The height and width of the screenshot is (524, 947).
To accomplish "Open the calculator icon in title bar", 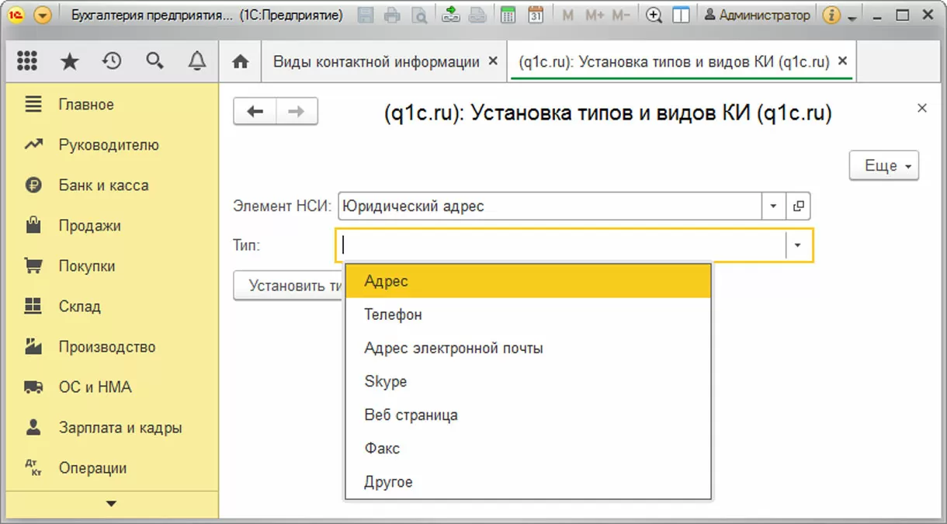I will 508,15.
